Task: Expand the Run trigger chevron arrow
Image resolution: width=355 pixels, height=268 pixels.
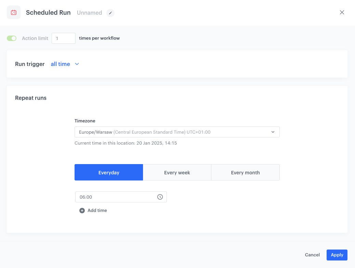Action: [x=77, y=64]
